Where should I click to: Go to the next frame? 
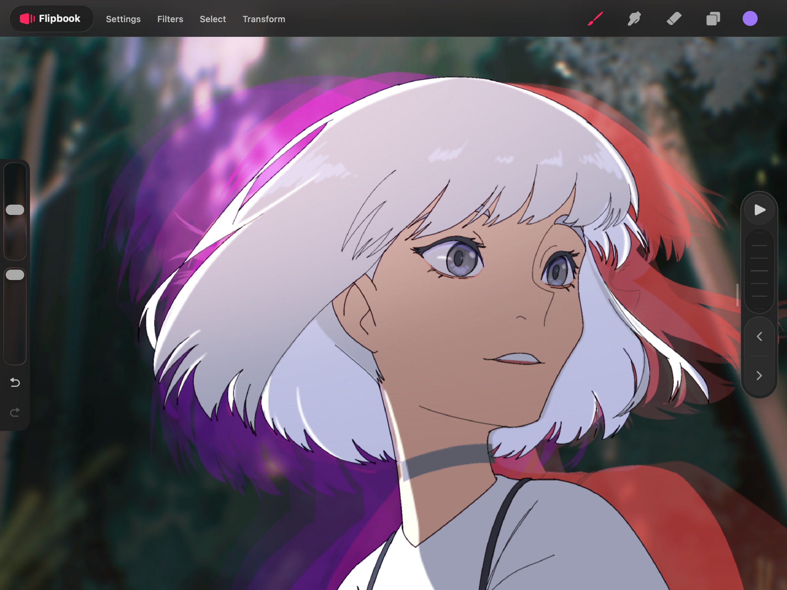click(x=759, y=375)
